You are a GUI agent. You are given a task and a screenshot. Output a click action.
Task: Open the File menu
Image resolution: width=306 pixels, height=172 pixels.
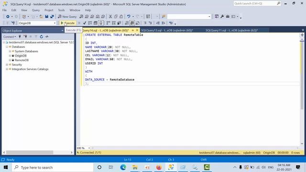(x=4, y=10)
